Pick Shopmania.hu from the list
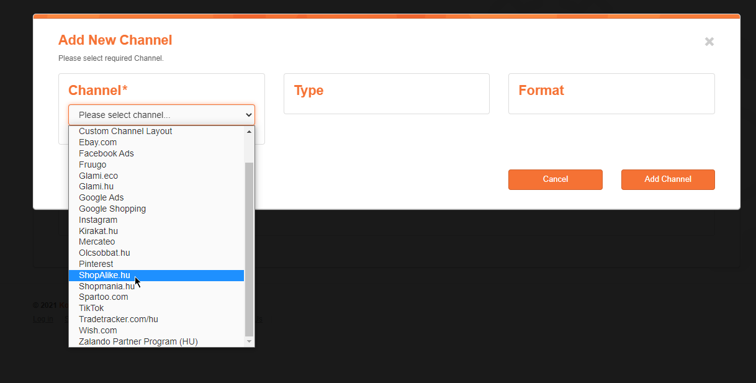756x383 pixels. pos(156,286)
